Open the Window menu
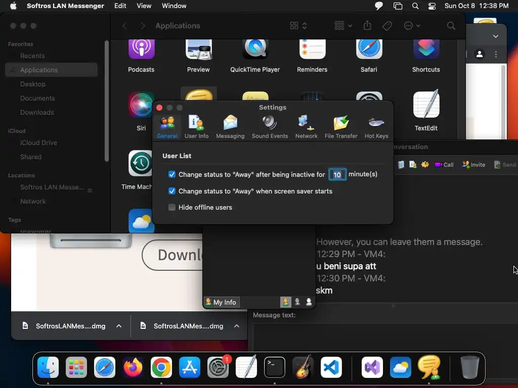The image size is (518, 388). click(x=174, y=6)
